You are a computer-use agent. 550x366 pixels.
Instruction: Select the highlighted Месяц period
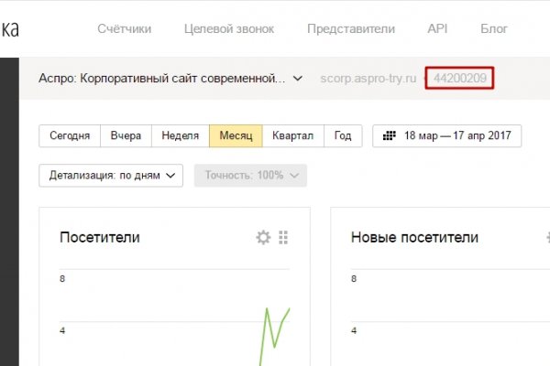coord(236,136)
